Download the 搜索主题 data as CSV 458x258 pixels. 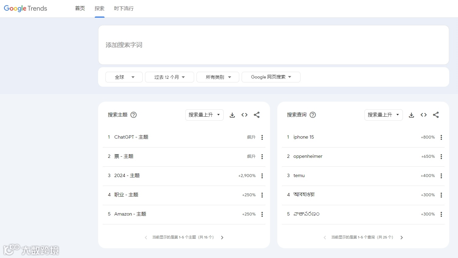(232, 115)
